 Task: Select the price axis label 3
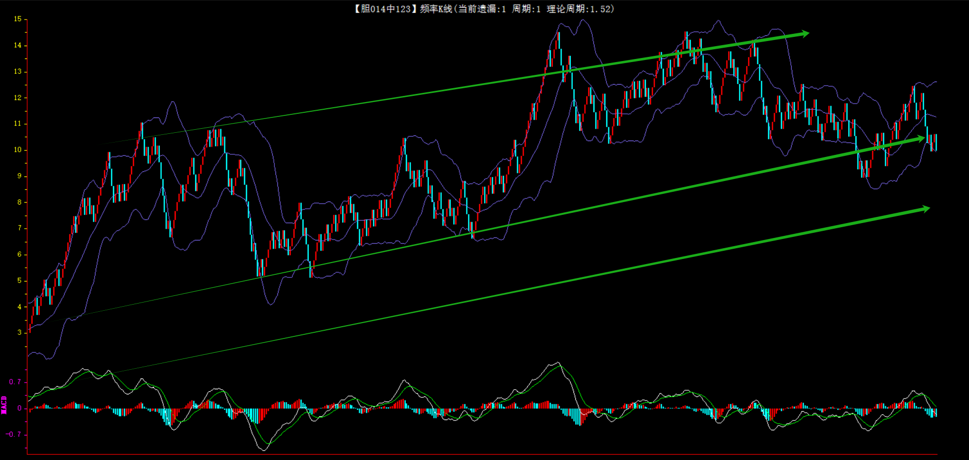(20, 332)
